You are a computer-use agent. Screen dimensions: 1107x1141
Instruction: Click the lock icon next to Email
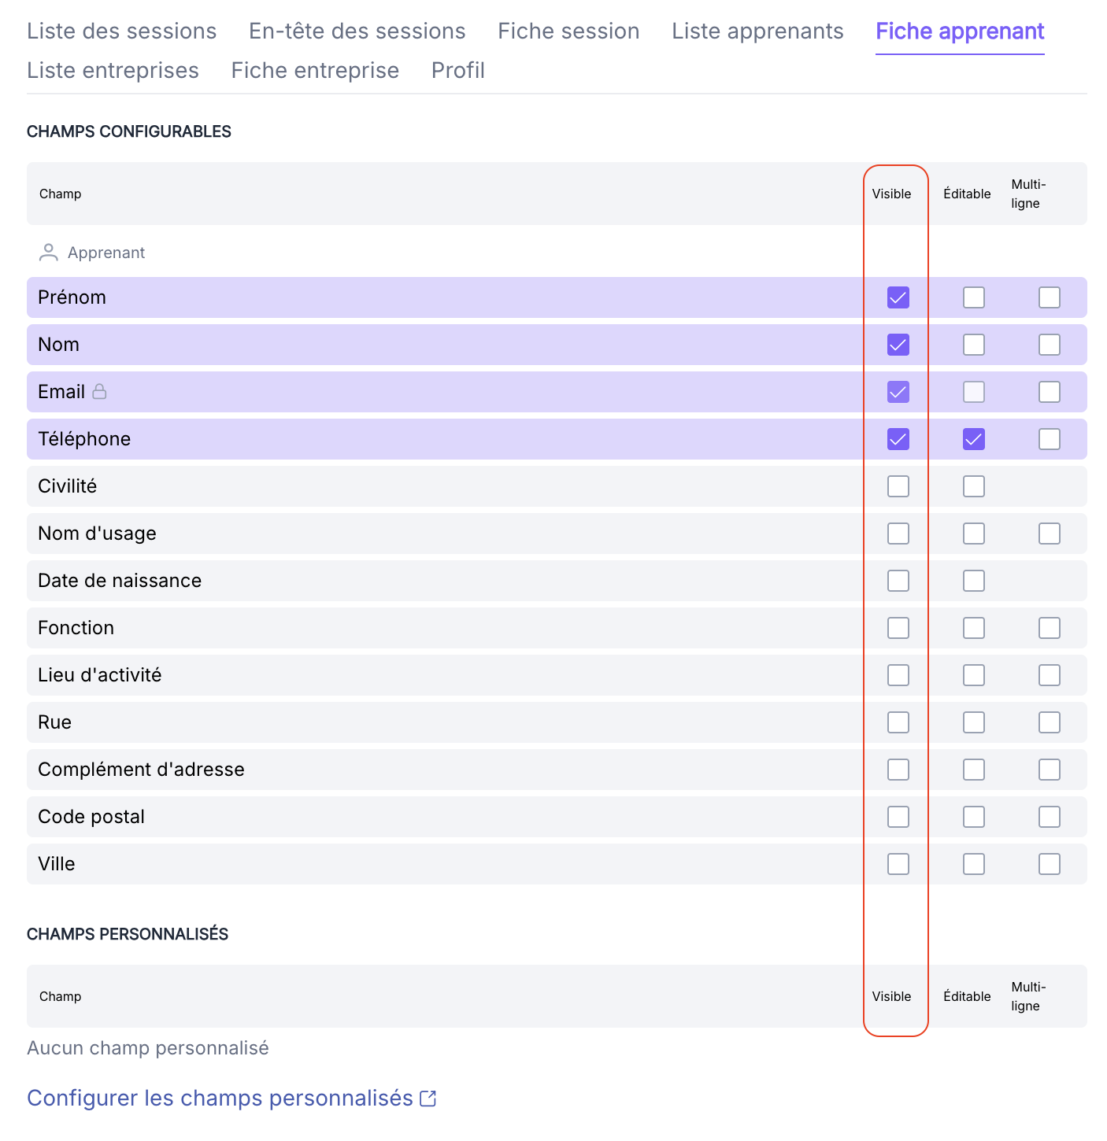(x=99, y=391)
